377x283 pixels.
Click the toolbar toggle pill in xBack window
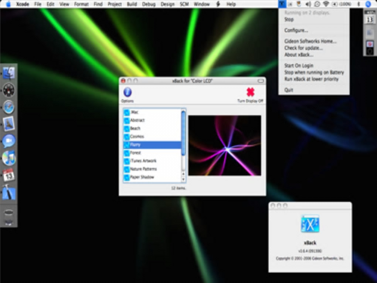(261, 81)
